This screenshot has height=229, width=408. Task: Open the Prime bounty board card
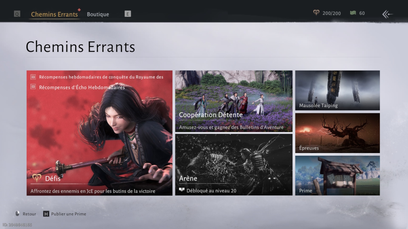[337, 175]
